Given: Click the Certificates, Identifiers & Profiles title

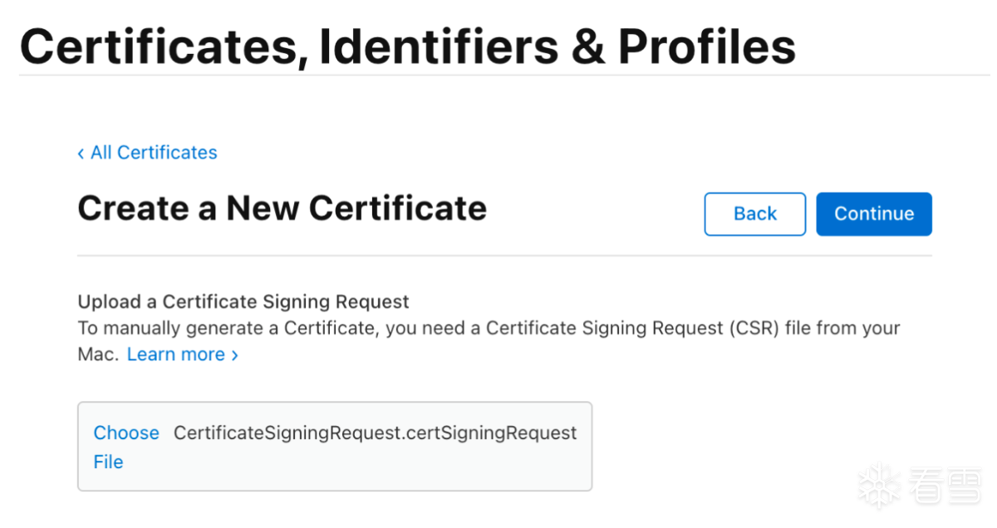Looking at the screenshot, I should (407, 46).
